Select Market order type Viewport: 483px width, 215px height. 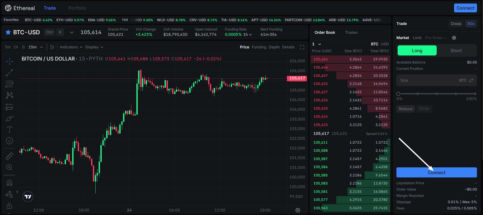(x=403, y=38)
